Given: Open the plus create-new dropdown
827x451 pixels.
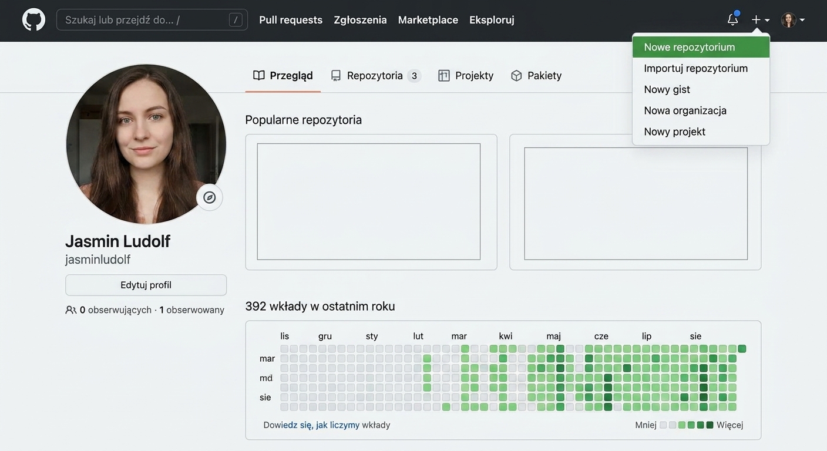Looking at the screenshot, I should 760,20.
